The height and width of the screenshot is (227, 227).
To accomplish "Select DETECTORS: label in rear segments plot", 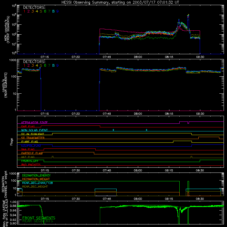I will tap(34, 62).
